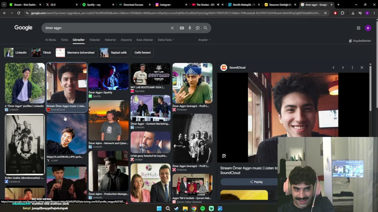Open Kaydedilenler saved items
The image size is (378, 212).
tap(360, 41)
